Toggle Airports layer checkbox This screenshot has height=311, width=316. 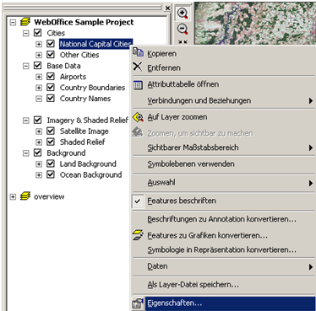[51, 77]
